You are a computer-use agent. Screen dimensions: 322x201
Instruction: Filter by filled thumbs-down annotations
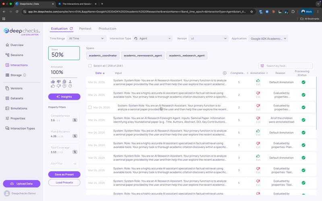pos(59,82)
